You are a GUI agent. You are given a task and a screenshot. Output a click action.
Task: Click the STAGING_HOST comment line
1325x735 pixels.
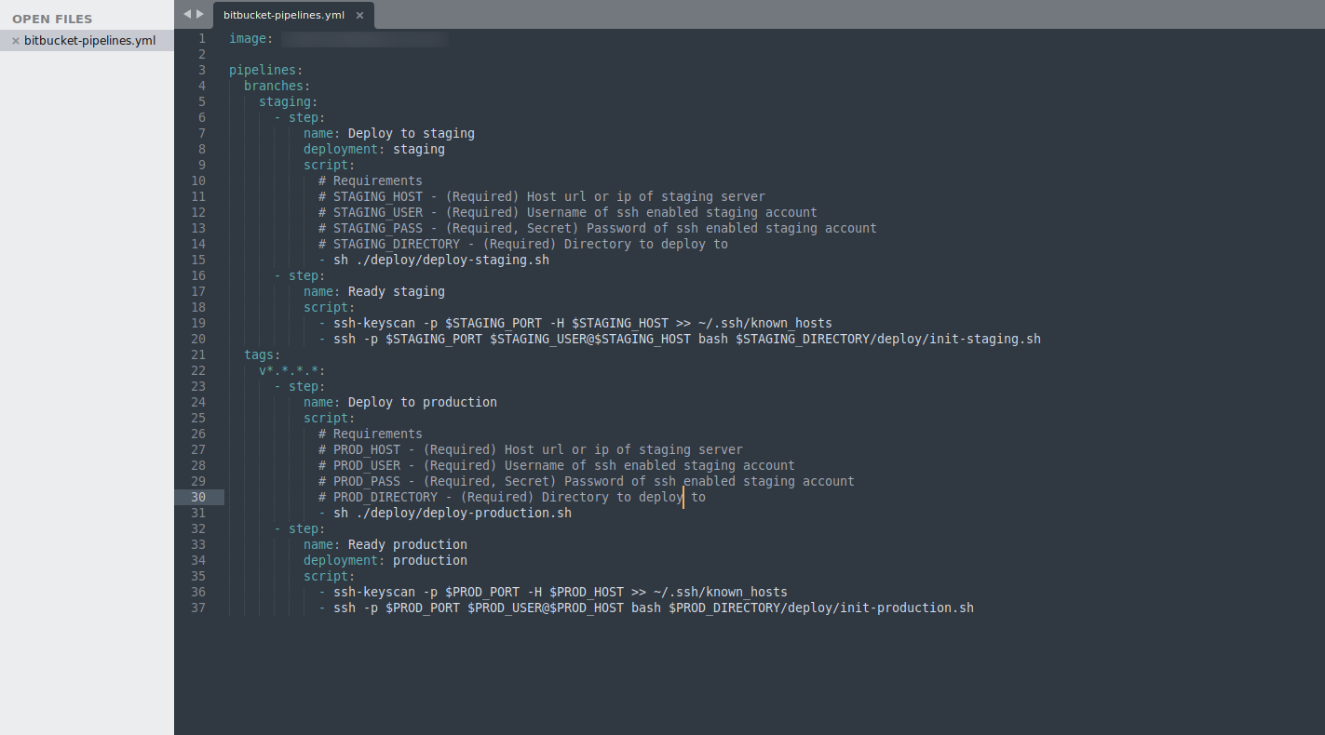[542, 196]
